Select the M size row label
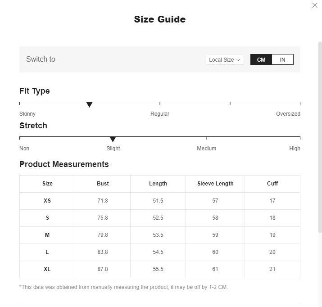 click(47, 235)
